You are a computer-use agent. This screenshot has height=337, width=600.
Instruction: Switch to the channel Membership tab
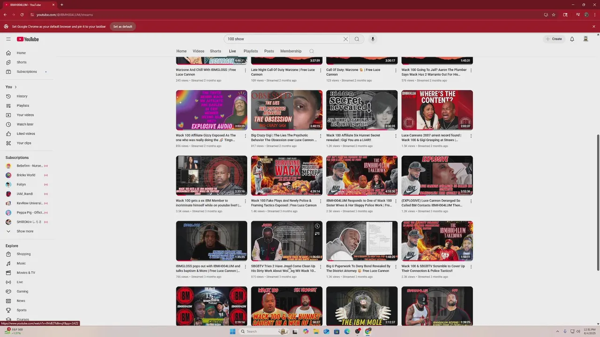[291, 51]
